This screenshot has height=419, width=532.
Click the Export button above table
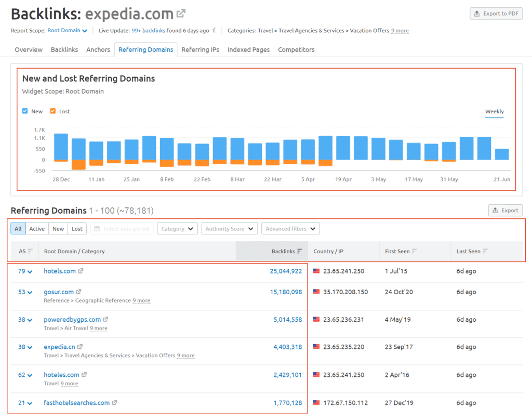[x=505, y=210]
